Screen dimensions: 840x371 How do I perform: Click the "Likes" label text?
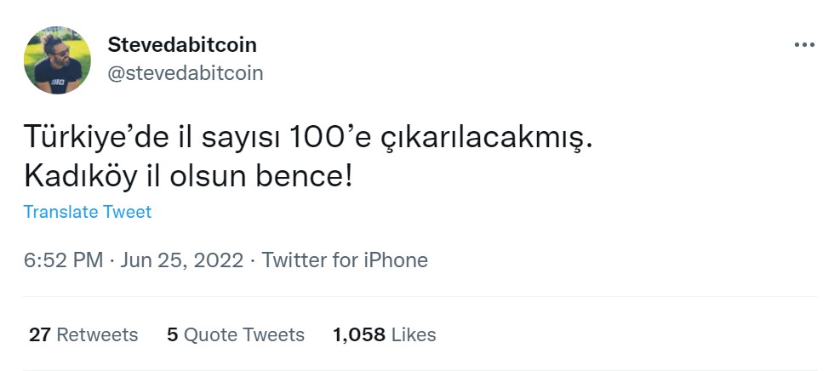coord(414,334)
